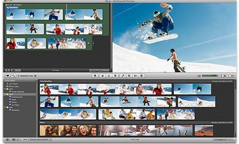
Task: Select laughing friends clip in Moab event
Action: pyautogui.click(x=68, y=131)
